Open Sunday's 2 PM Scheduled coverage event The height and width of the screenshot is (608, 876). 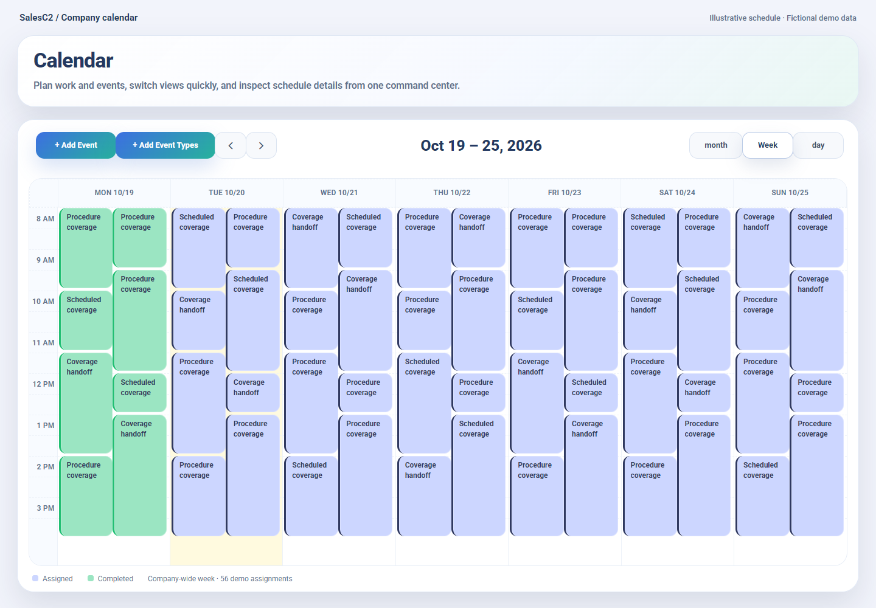(762, 496)
